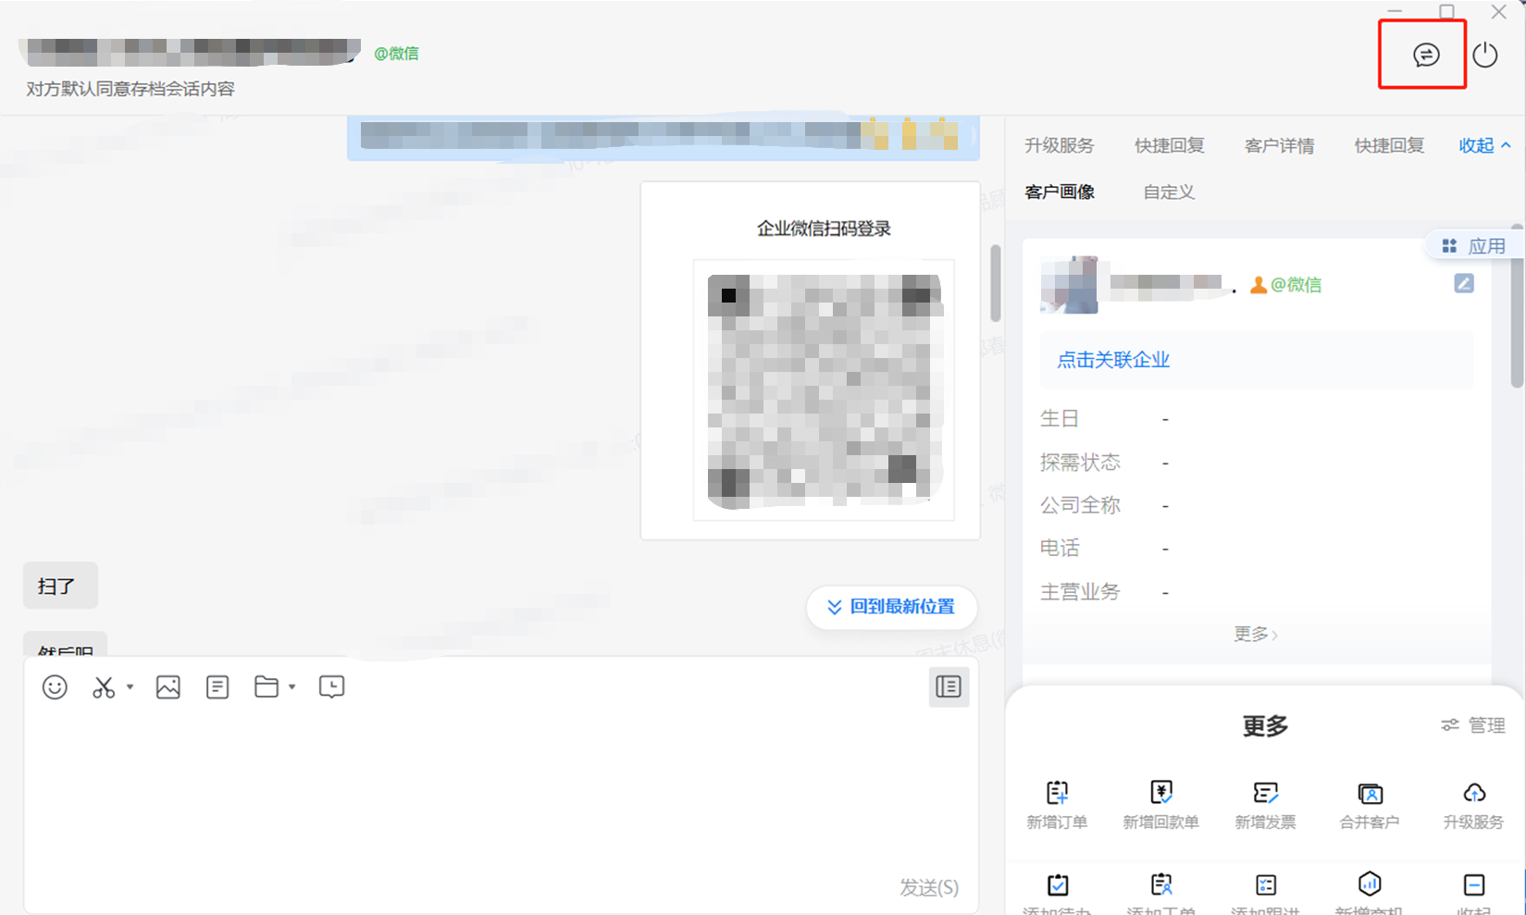The image size is (1526, 915).
Task: Open the quick reply text icon
Action: coord(217,686)
